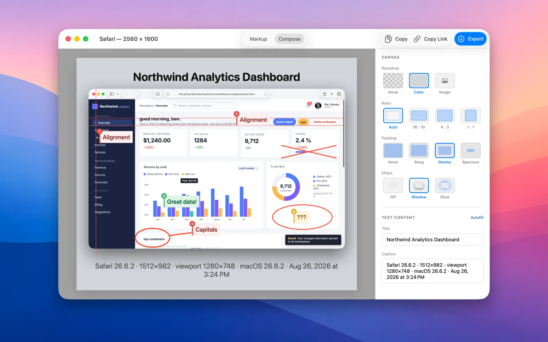The image size is (548, 342).
Task: Click the 'Ratio' label
Action: pos(386,103)
